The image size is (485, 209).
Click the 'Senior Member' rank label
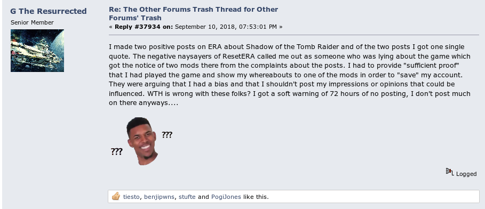click(x=32, y=22)
